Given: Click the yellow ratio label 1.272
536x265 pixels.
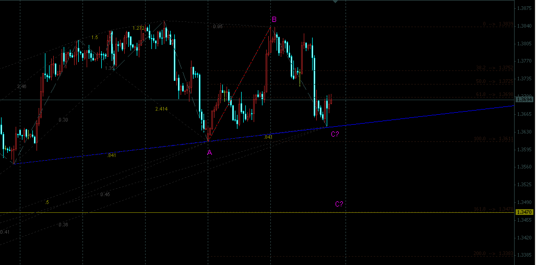Looking at the screenshot, I should pyautogui.click(x=138, y=28).
